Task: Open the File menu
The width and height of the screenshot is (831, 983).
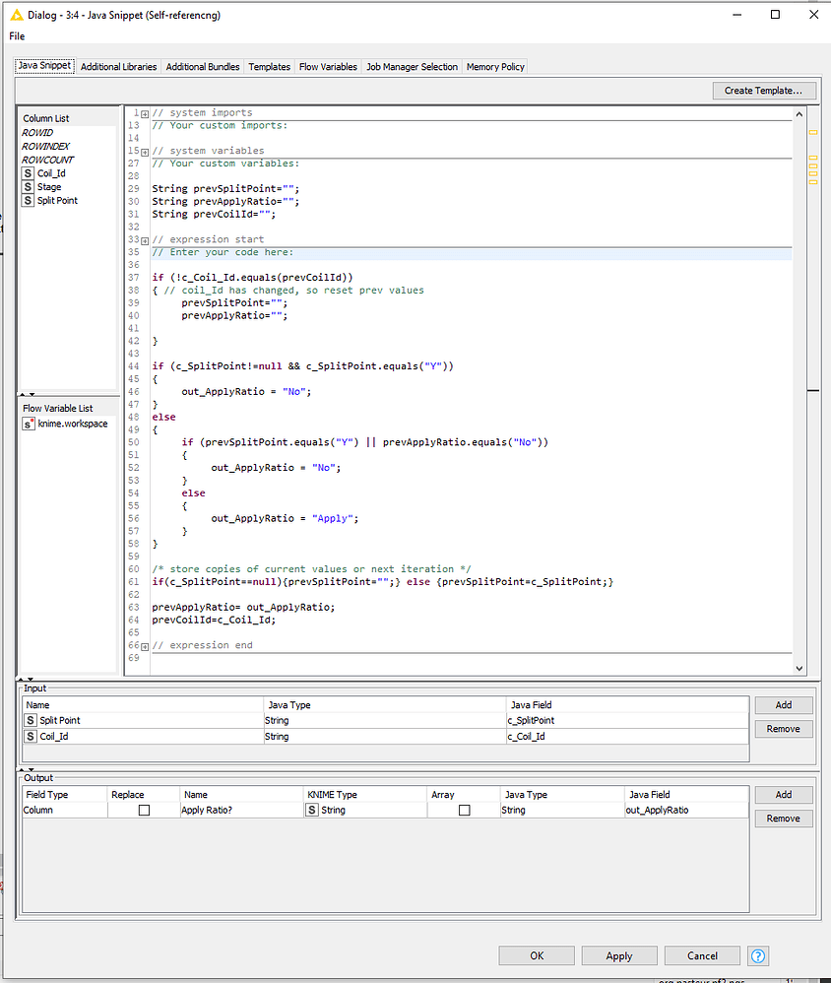Action: pyautogui.click(x=16, y=35)
